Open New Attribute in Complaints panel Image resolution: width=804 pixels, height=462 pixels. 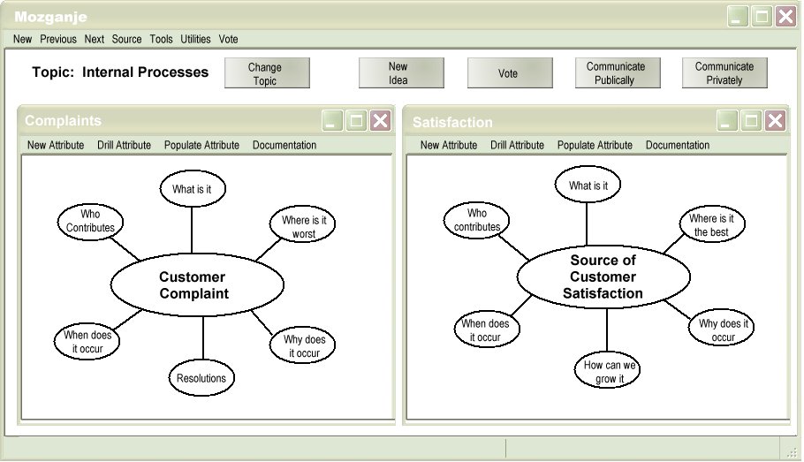click(x=56, y=145)
